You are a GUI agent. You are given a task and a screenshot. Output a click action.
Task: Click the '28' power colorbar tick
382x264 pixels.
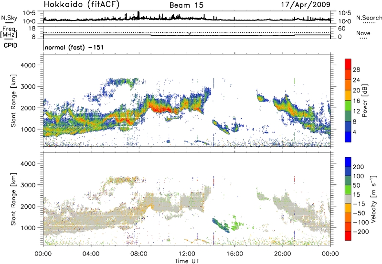click(356, 70)
